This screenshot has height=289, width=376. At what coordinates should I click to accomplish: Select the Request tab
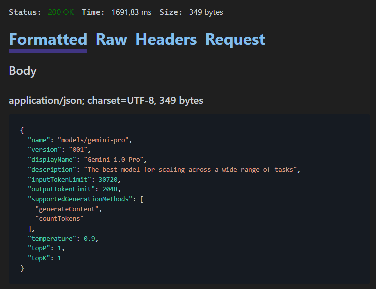(235, 39)
